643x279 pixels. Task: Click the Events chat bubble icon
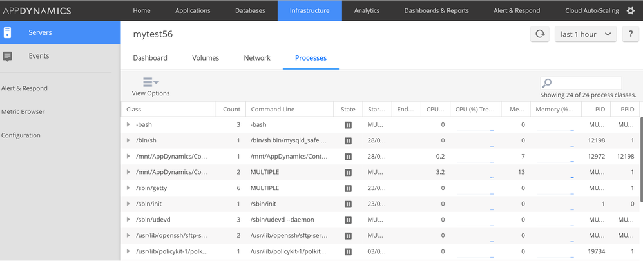[x=8, y=56]
